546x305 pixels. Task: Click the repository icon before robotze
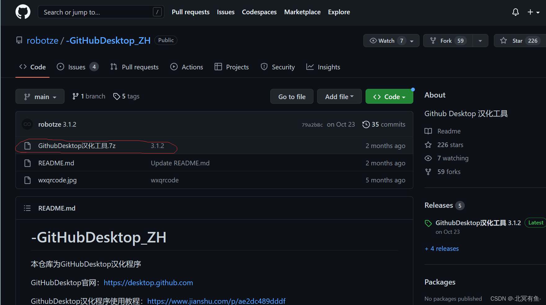(19, 41)
